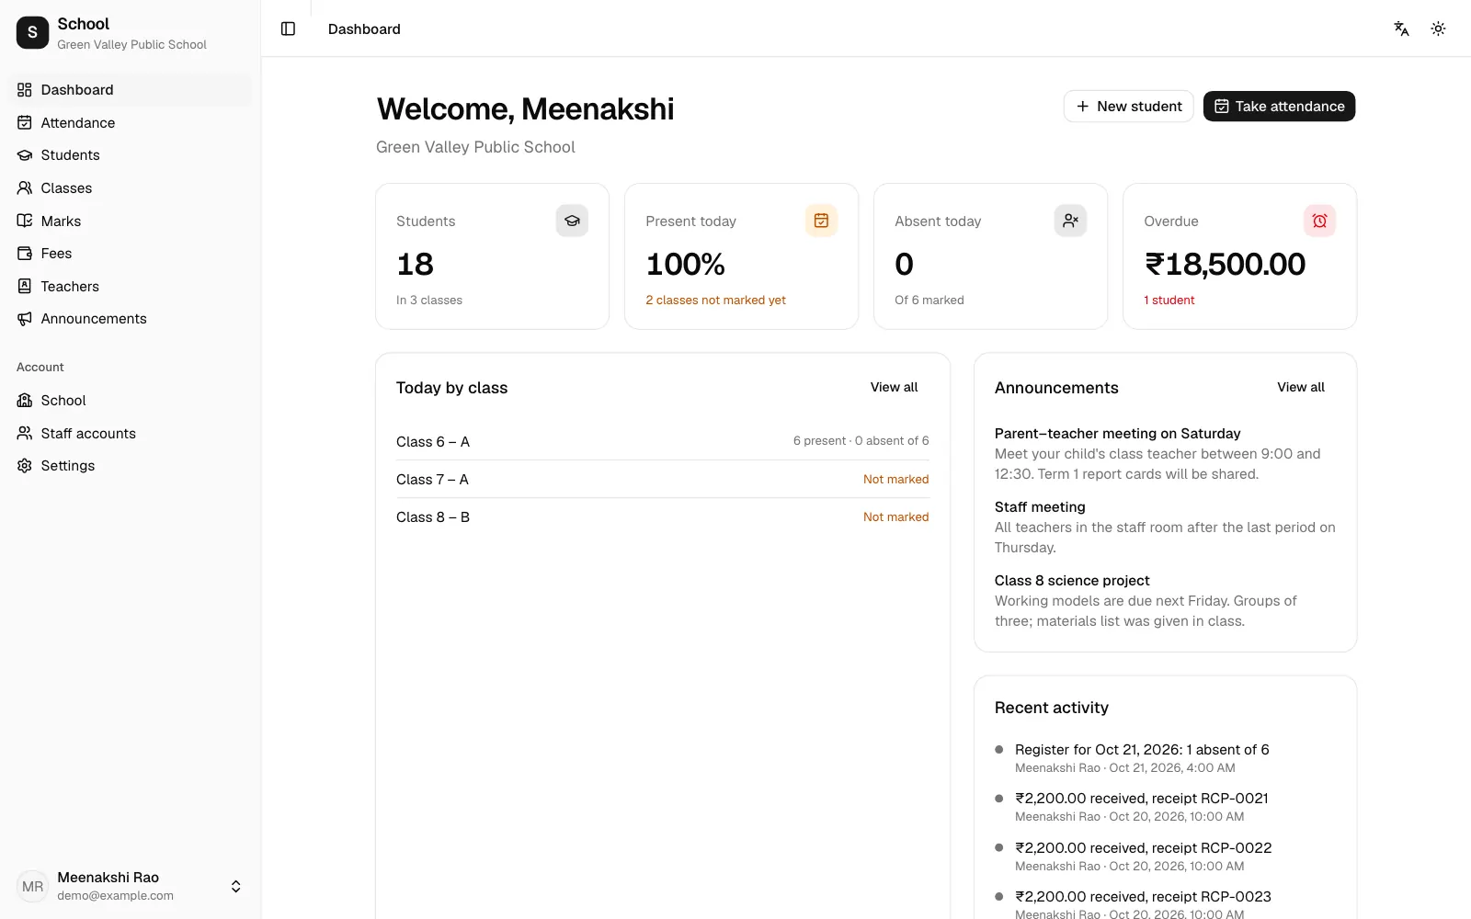Switch theme with the sun icon

pyautogui.click(x=1439, y=28)
